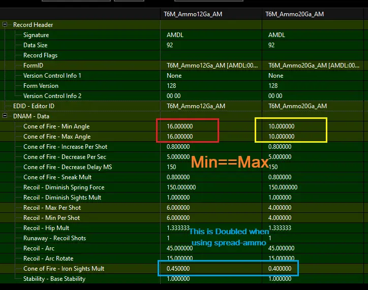Screen dimensions: 368x290
Task: Click 12Ga Iron Sights Mult value 0.450000
Action: 178,269
